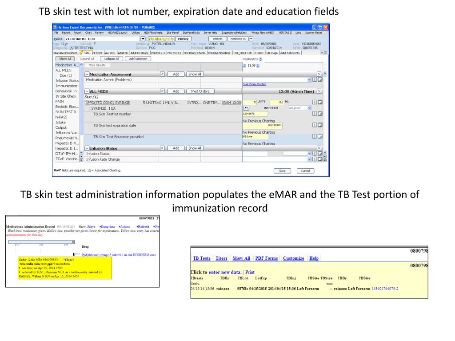
Task: Open the not given? dropdown in the INTRDERM row
Action: (x=309, y=108)
